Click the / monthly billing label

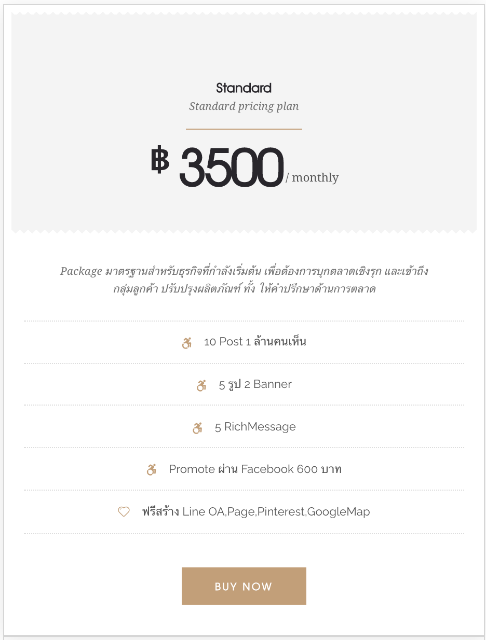[312, 177]
